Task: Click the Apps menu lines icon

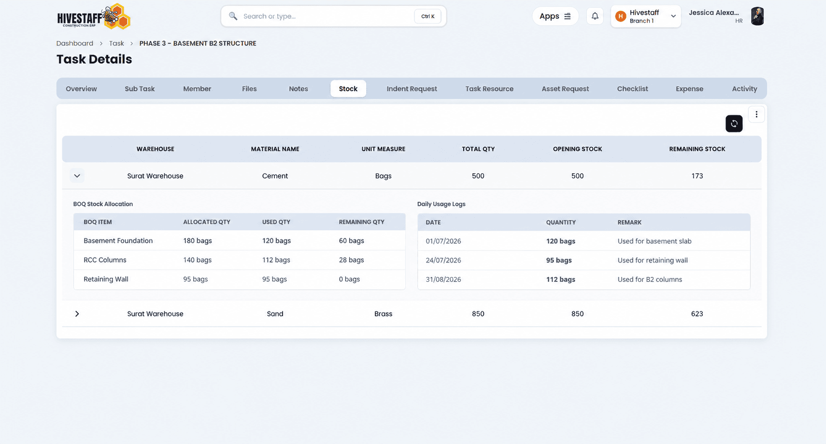Action: (x=568, y=16)
